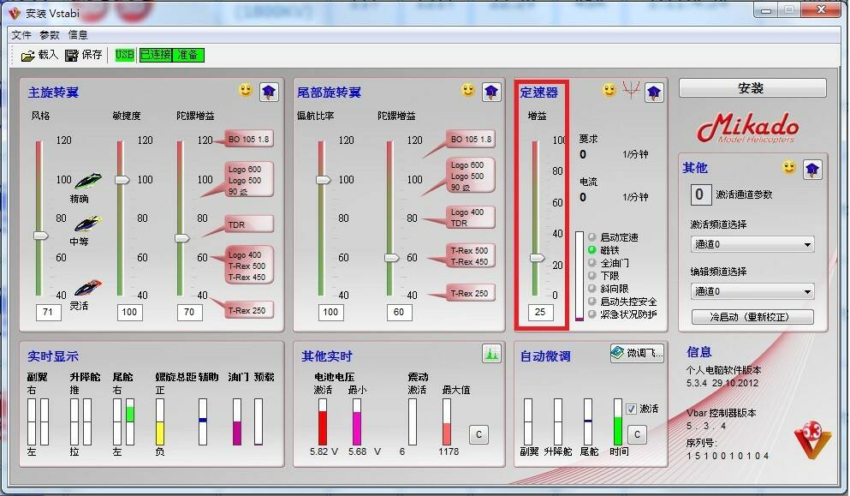
Task: Click the green USB status indicator
Action: click(x=125, y=55)
